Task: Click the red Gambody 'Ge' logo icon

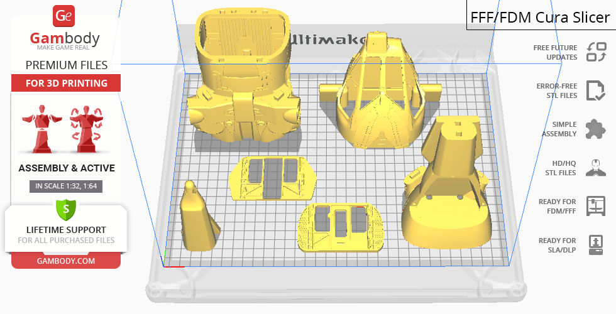Action: (65, 16)
